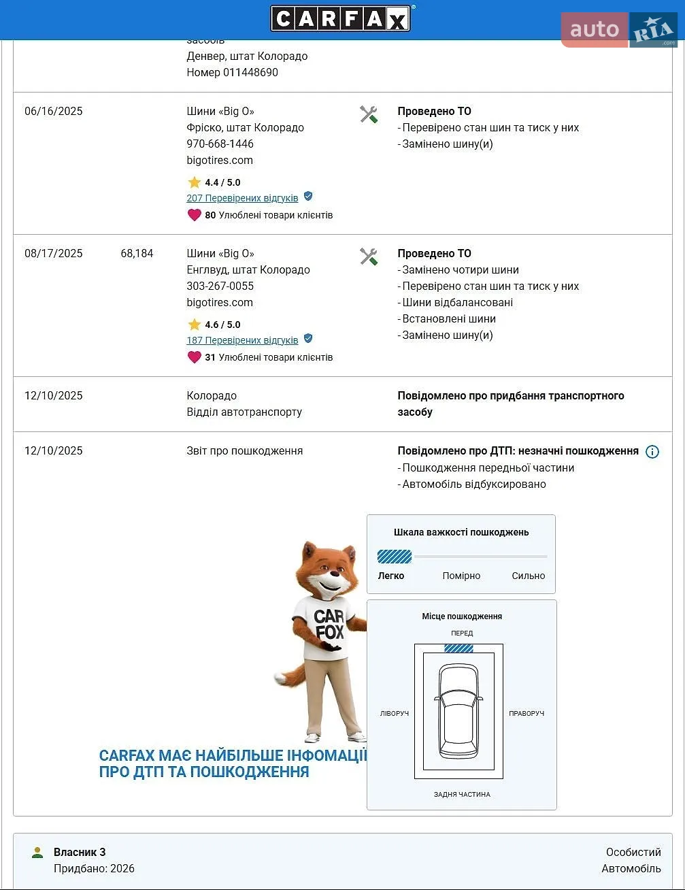The image size is (685, 890).
Task: Click the CARFOX mascot image
Action: (x=321, y=641)
